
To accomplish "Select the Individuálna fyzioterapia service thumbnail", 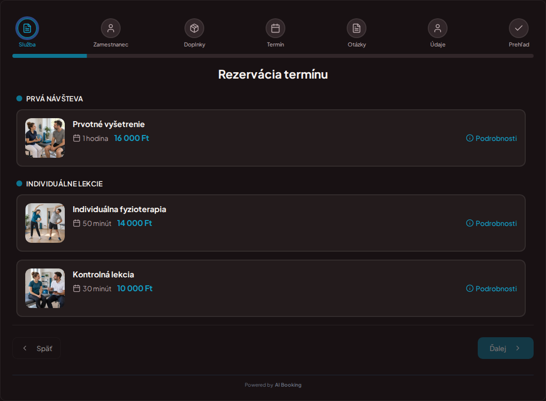I will pyautogui.click(x=45, y=223).
